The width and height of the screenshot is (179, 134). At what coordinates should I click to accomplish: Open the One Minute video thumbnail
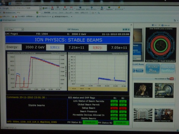(164, 90)
